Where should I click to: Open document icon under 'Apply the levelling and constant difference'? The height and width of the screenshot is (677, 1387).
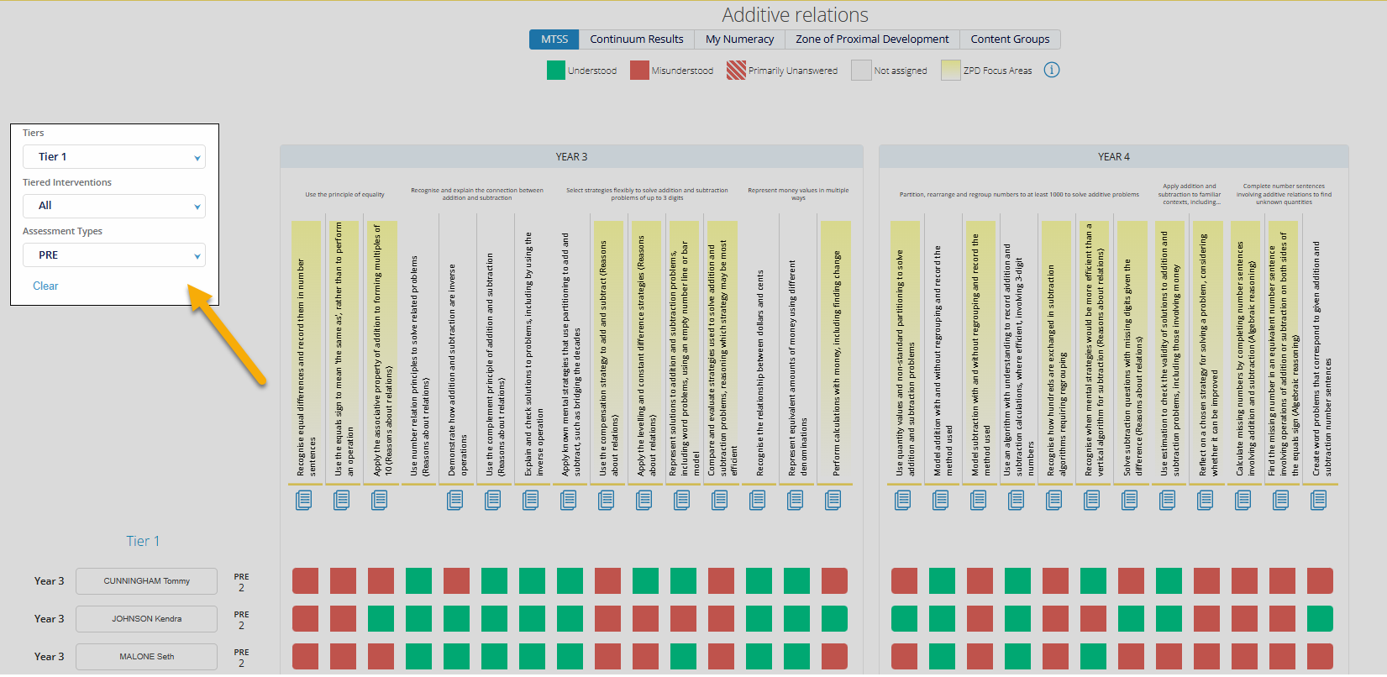click(644, 500)
